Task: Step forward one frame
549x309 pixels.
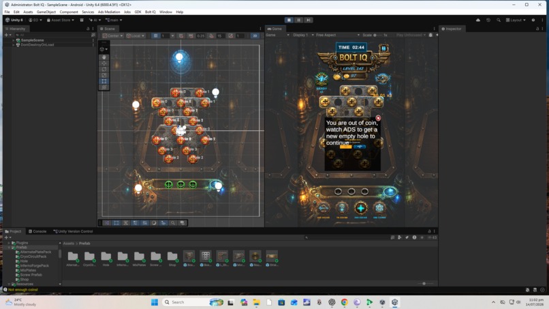Action: coord(309,20)
